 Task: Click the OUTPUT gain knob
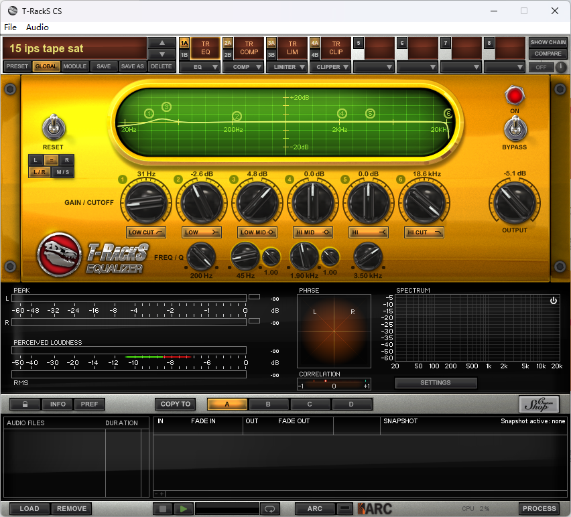514,203
